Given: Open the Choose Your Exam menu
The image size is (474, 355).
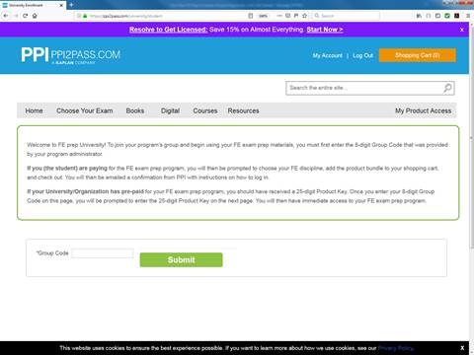Looking at the screenshot, I should click(85, 110).
